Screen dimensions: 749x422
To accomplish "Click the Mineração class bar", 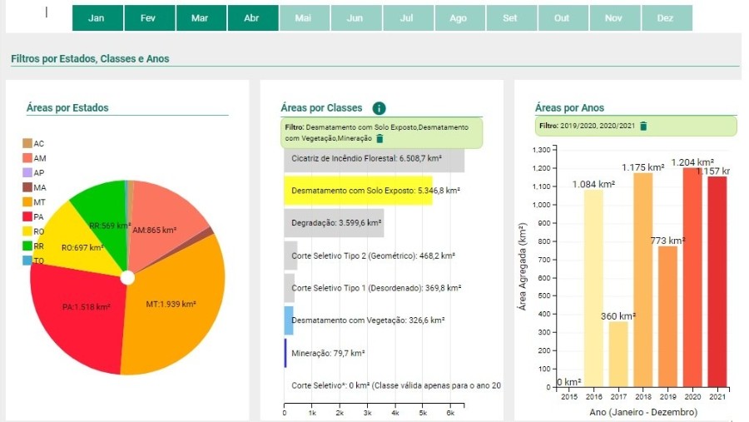I will [x=285, y=353].
